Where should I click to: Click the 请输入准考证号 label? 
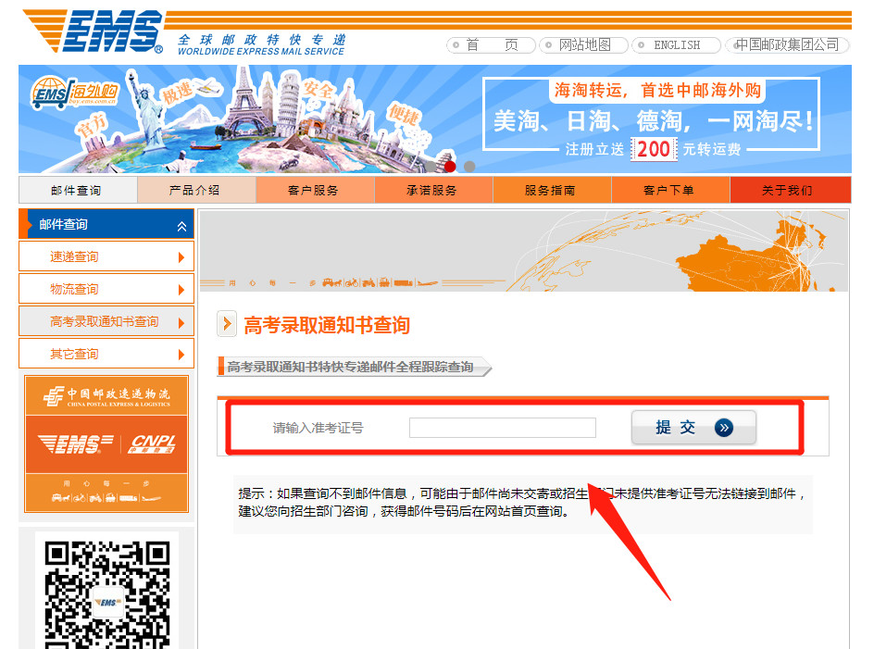click(x=318, y=429)
